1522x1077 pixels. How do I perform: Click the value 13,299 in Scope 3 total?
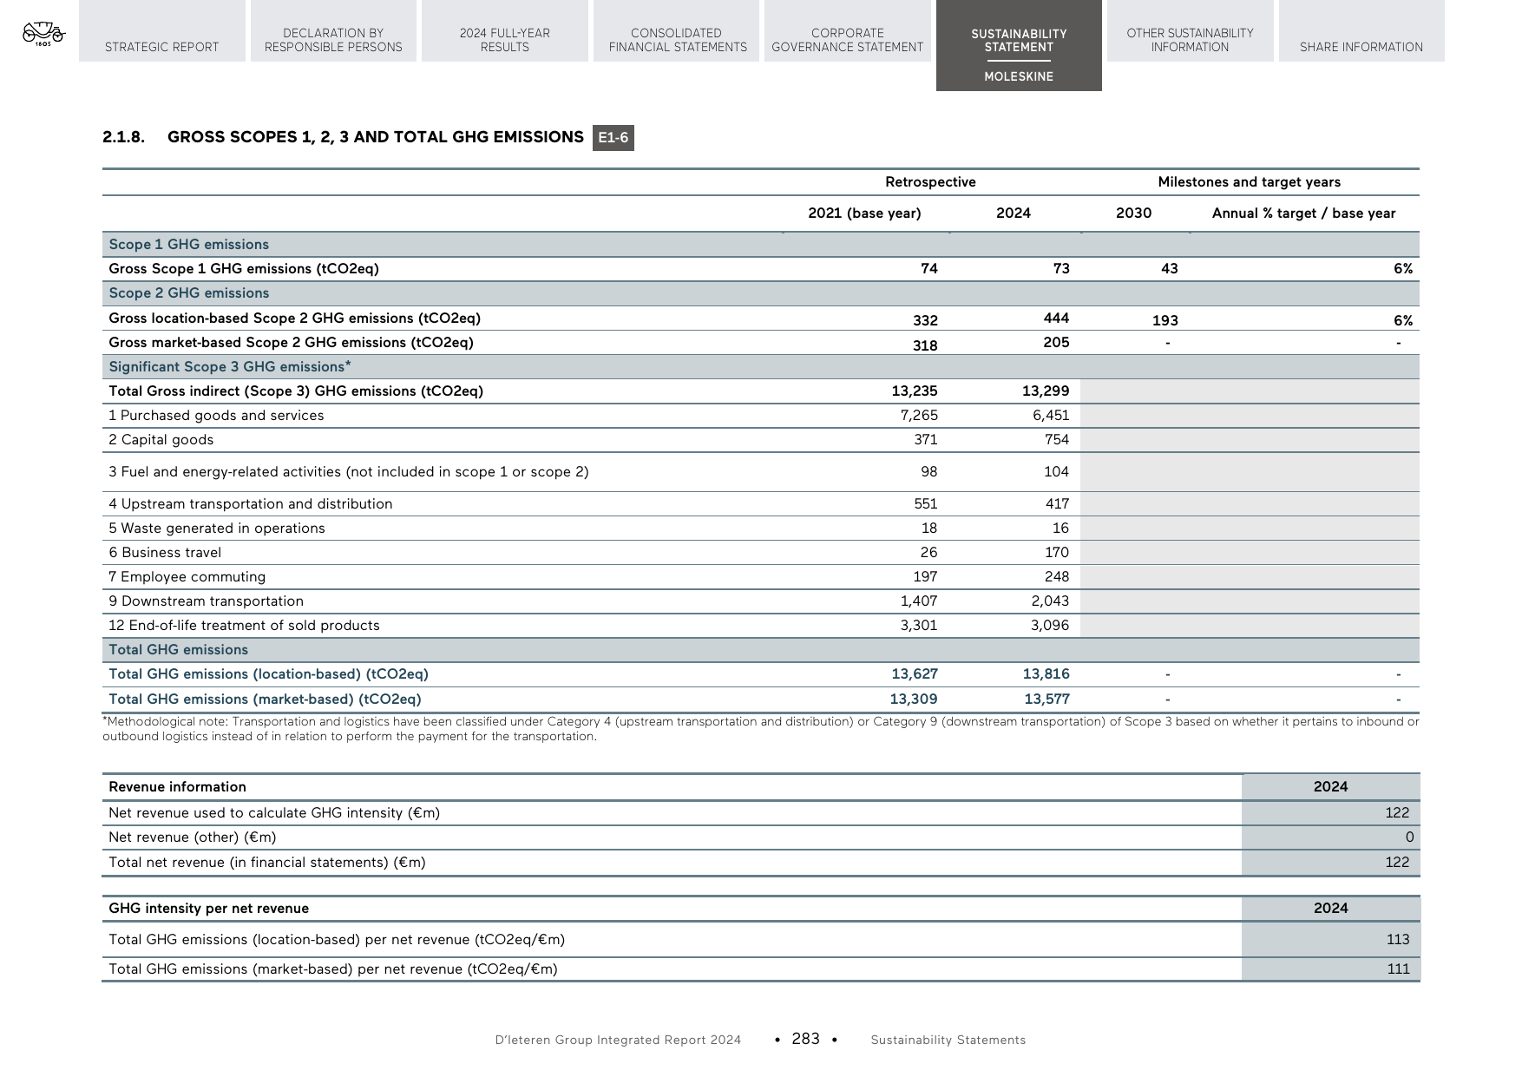[1046, 391]
